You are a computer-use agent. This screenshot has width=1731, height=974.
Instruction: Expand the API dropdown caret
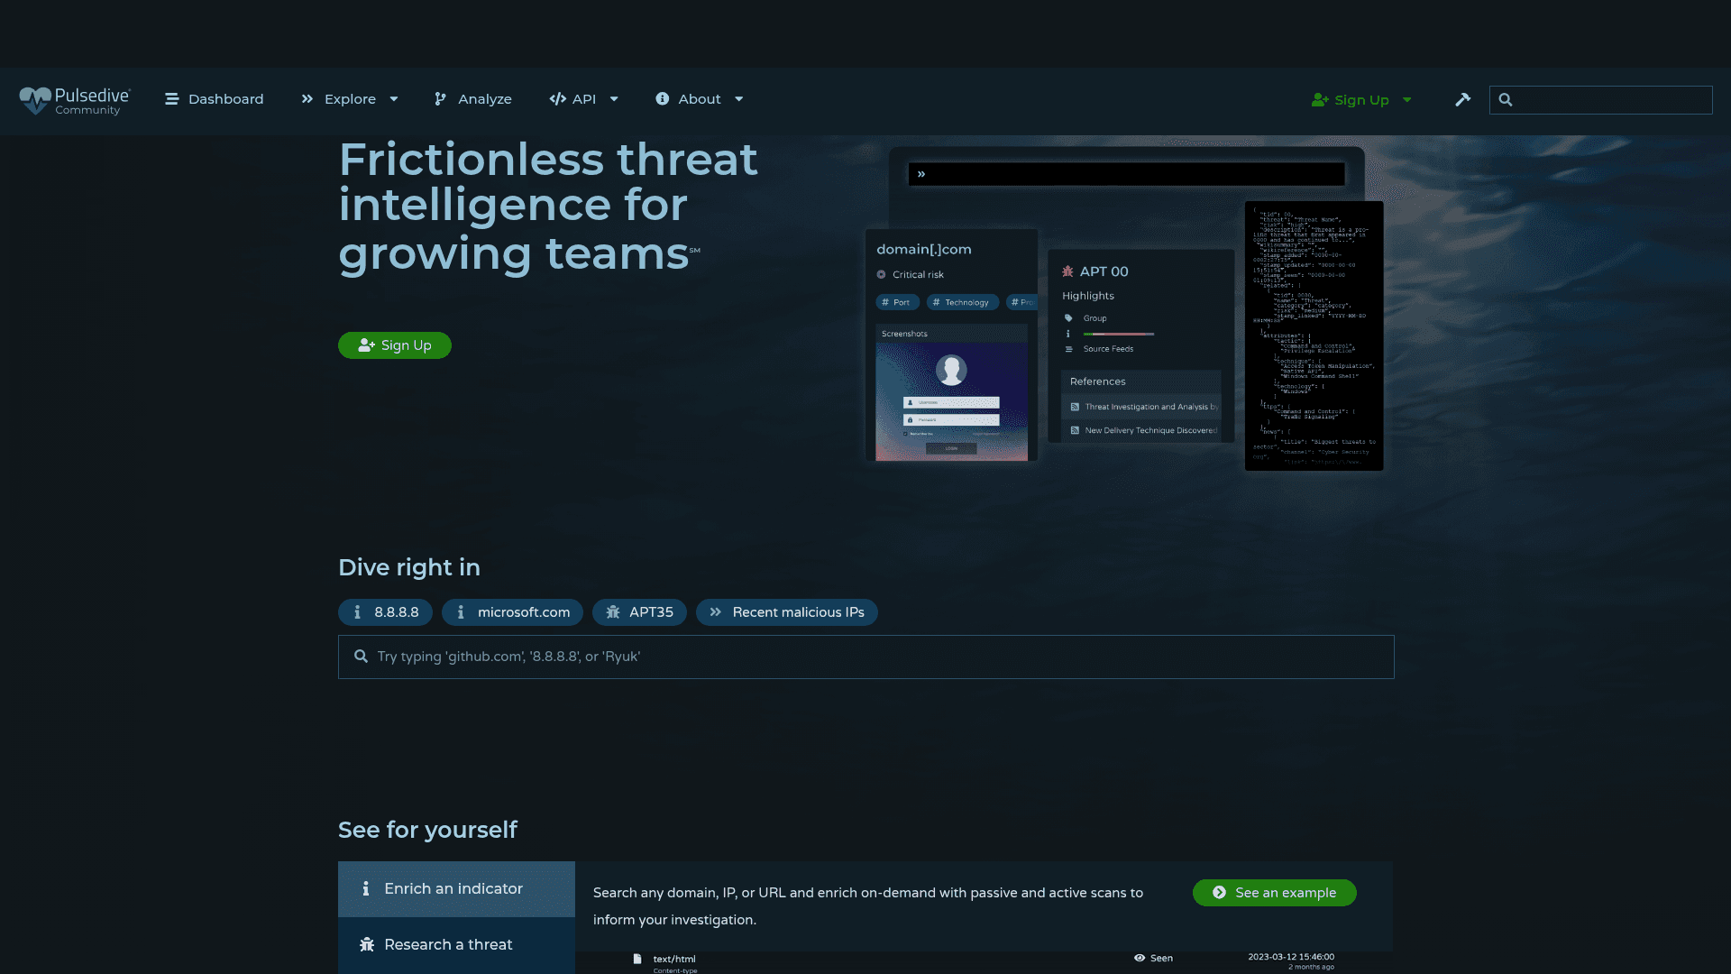(x=614, y=99)
